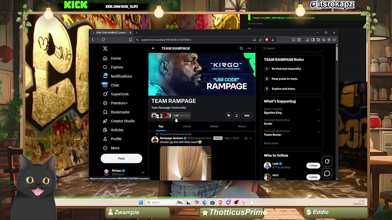Click the KIRGO community banner image

pos(202,74)
